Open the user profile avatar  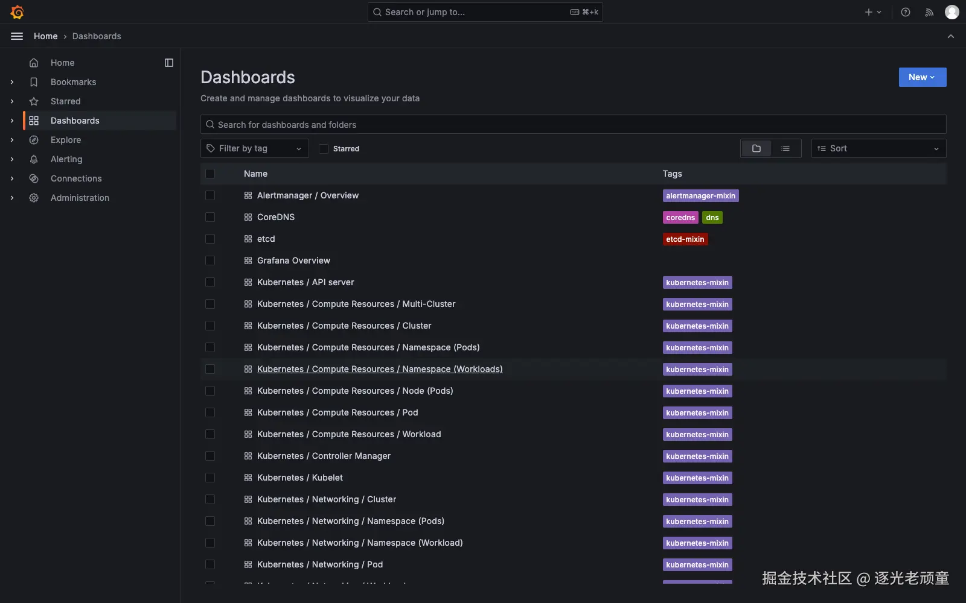[952, 12]
